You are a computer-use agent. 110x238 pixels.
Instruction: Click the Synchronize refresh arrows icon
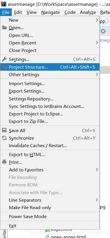[x=5, y=138]
